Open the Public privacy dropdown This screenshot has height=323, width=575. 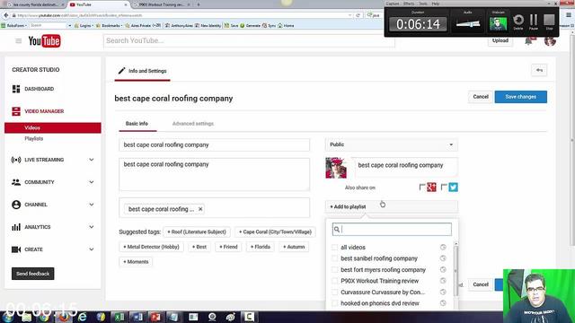(392, 144)
